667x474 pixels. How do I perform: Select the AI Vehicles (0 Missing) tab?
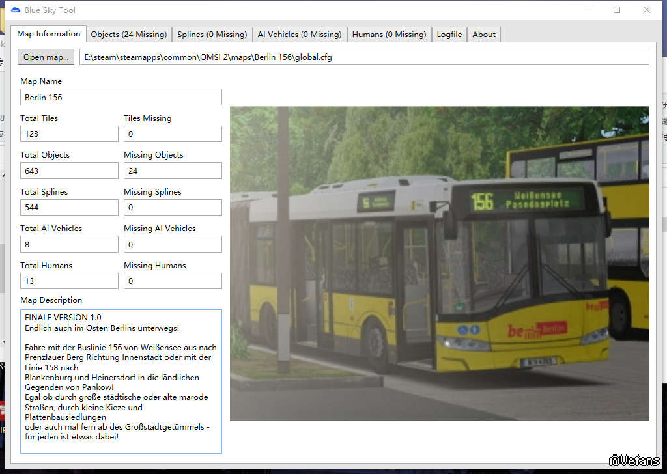(299, 35)
